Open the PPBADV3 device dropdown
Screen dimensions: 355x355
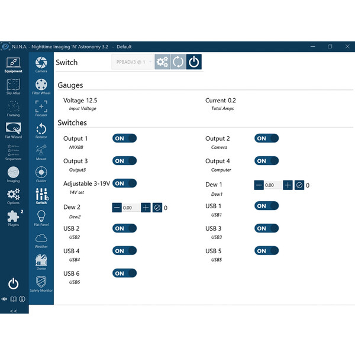[x=133, y=62]
